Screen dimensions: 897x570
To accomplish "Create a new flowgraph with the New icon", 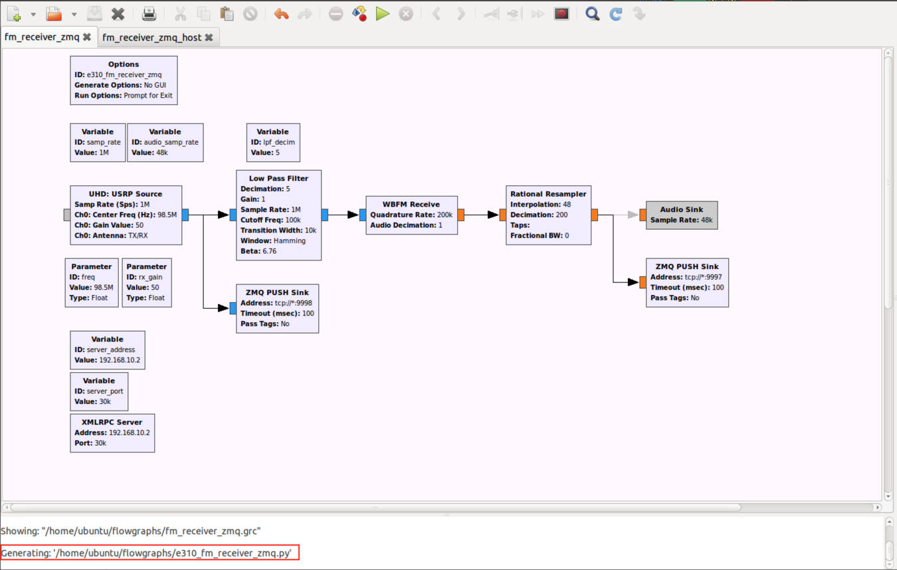I will (x=13, y=13).
